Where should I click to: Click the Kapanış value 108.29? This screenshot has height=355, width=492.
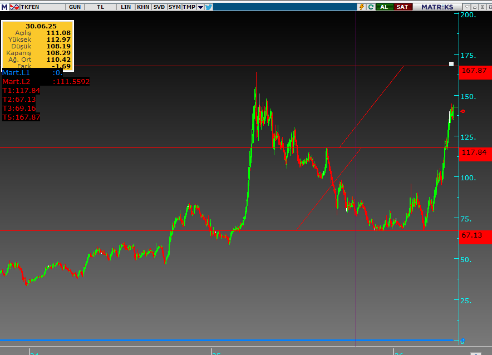pos(58,53)
